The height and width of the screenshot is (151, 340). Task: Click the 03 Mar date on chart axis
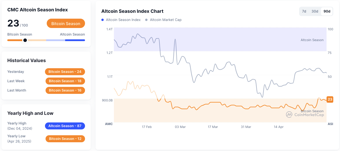(180, 127)
